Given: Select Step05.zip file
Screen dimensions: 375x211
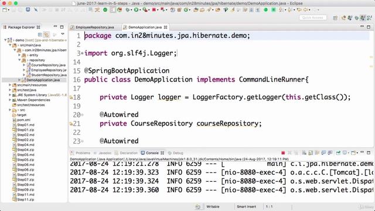Looking at the screenshot, I should 26,159.
